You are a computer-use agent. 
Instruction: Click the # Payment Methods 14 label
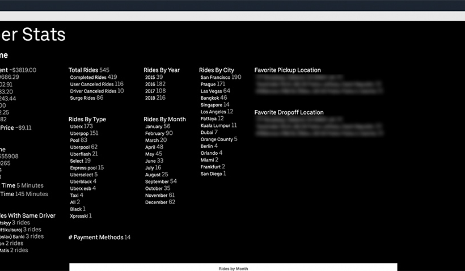(x=99, y=238)
